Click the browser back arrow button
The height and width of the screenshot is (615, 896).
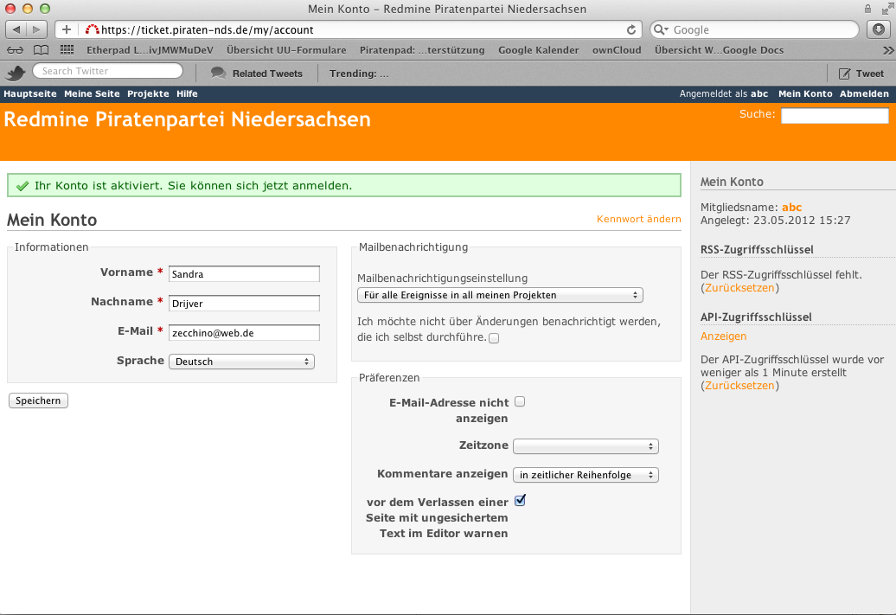tap(17, 29)
